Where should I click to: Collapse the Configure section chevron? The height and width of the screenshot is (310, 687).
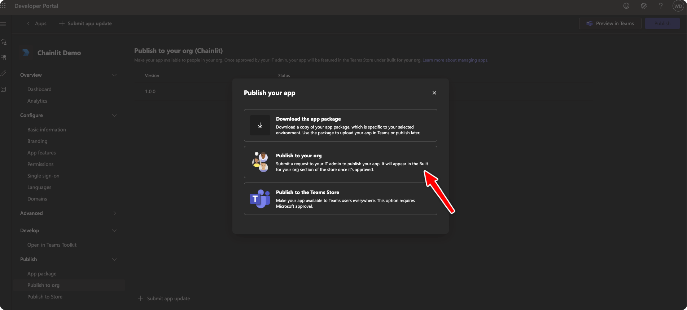tap(114, 115)
